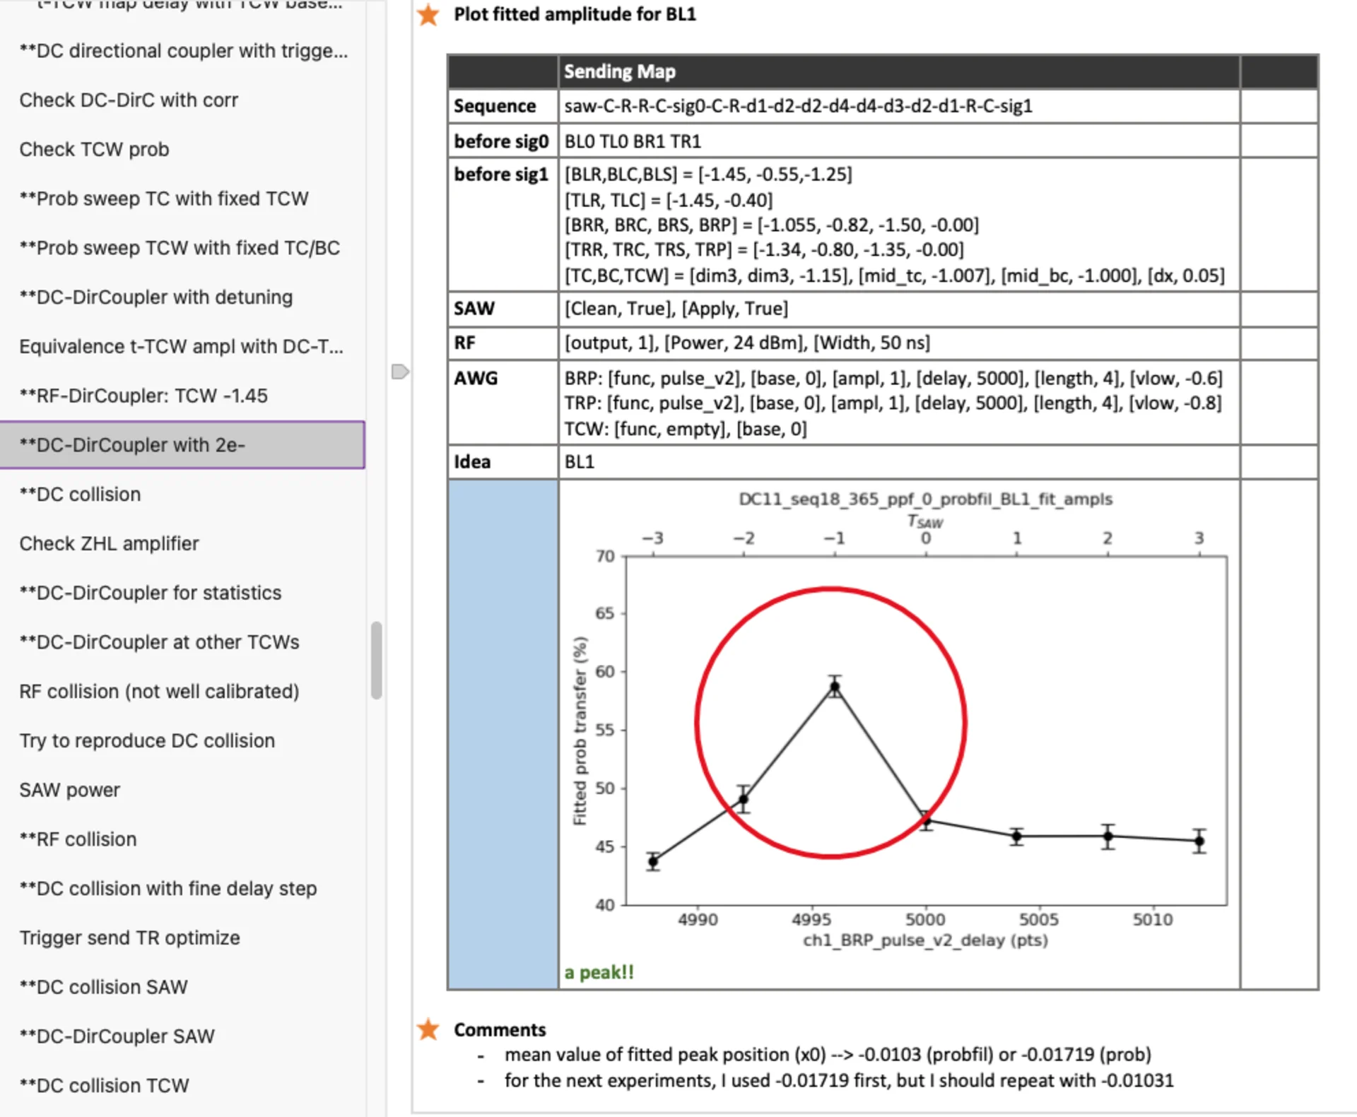
Task: Click the star tag beside Plot fitted amplitude
Action: tap(428, 14)
